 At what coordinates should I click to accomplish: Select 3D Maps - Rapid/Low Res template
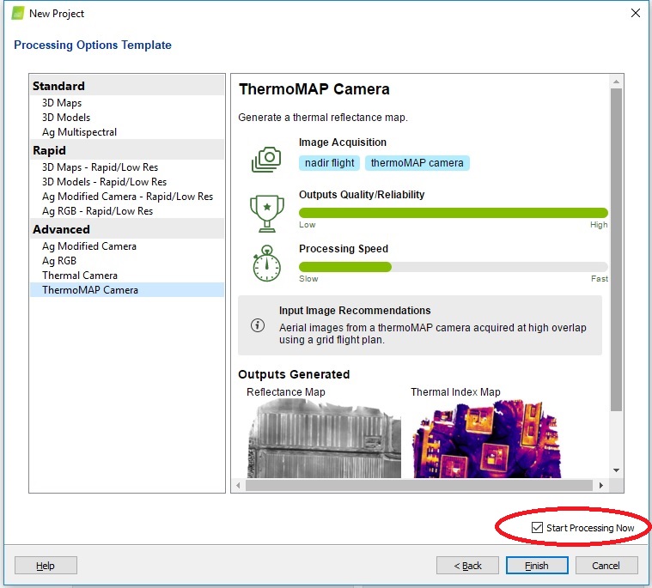pyautogui.click(x=127, y=167)
